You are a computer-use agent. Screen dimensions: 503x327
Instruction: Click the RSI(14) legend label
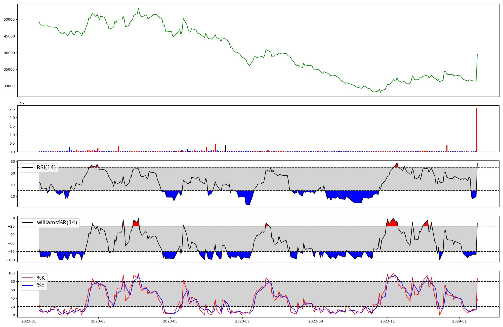(46, 168)
